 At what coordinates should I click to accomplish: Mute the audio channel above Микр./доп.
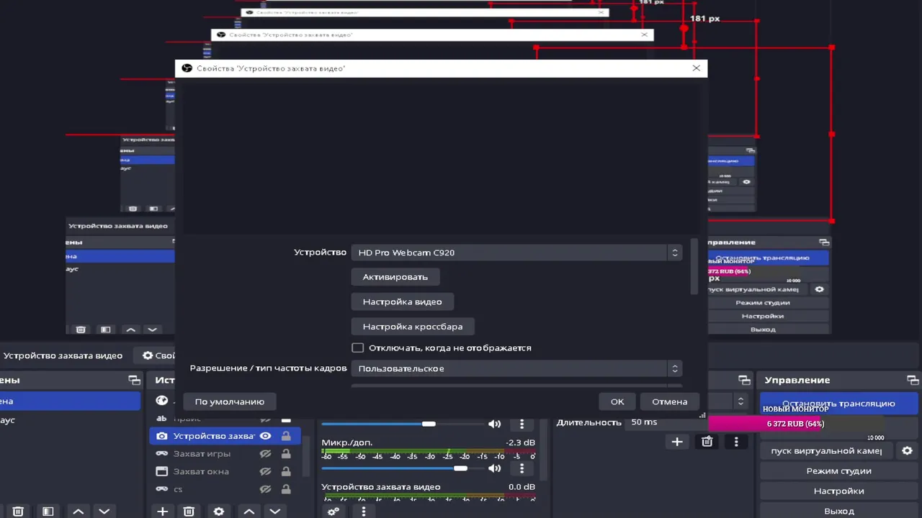pyautogui.click(x=494, y=424)
